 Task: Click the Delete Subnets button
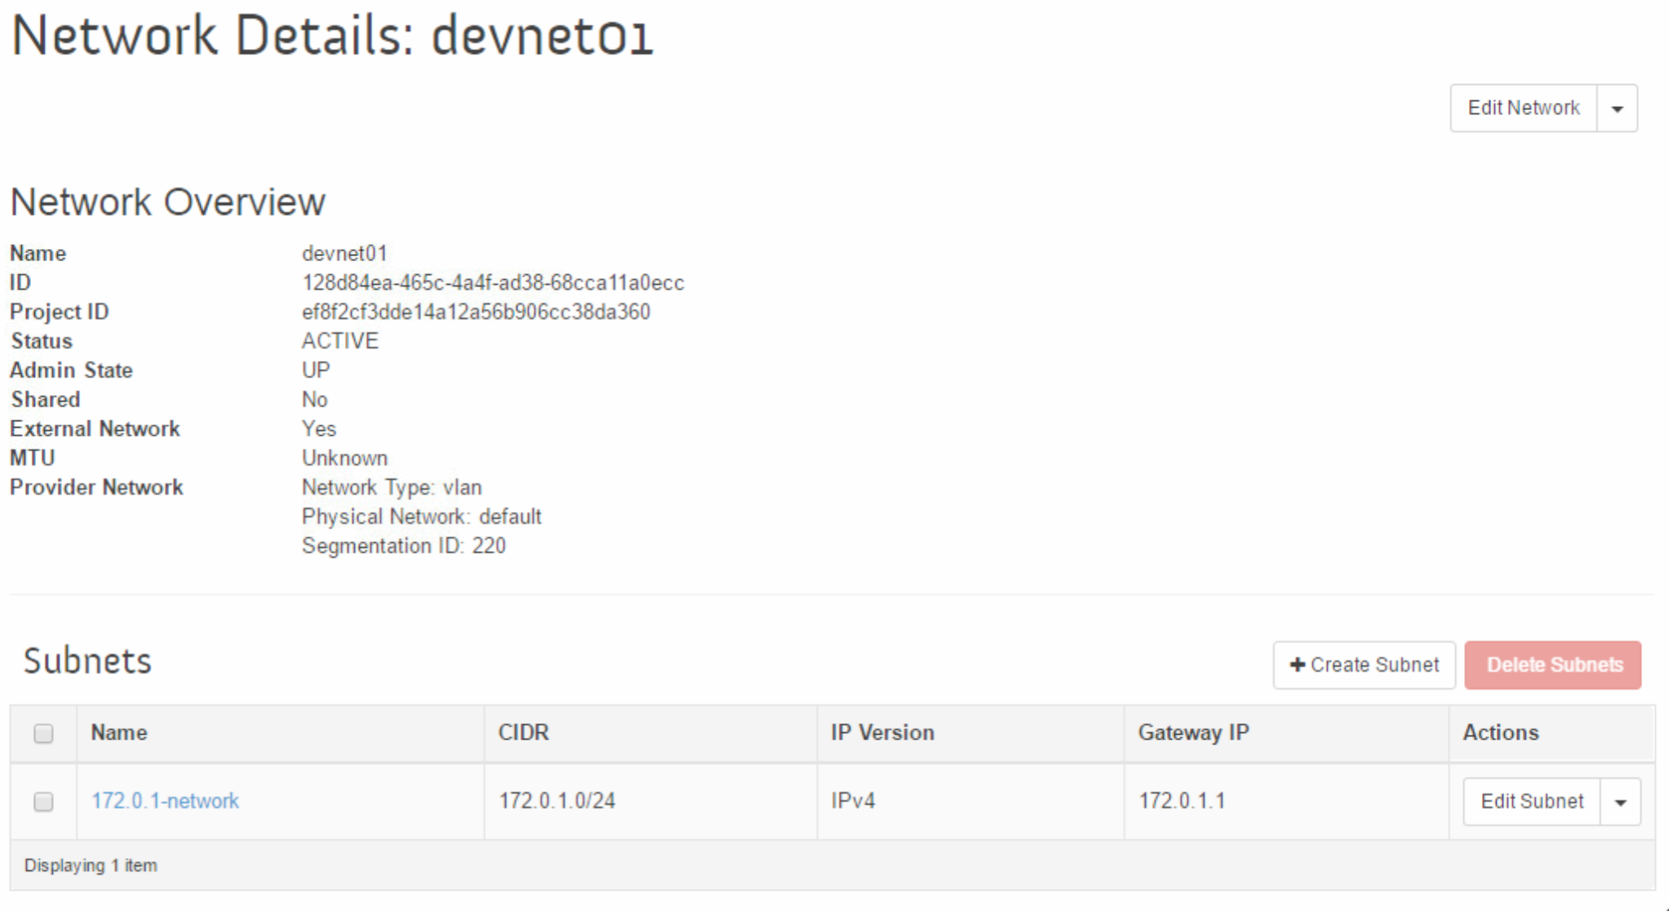(x=1553, y=664)
